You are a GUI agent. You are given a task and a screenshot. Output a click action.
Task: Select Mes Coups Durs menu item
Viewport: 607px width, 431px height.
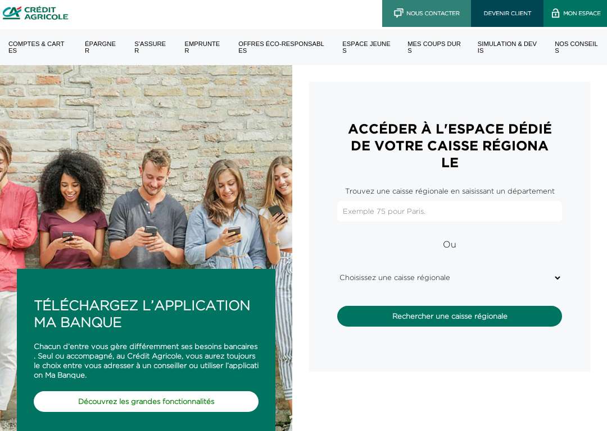tap(434, 47)
